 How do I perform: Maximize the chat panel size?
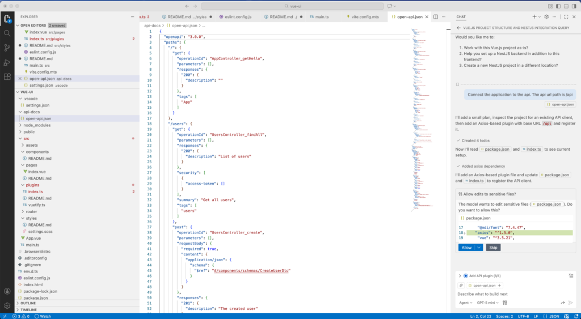[564, 17]
